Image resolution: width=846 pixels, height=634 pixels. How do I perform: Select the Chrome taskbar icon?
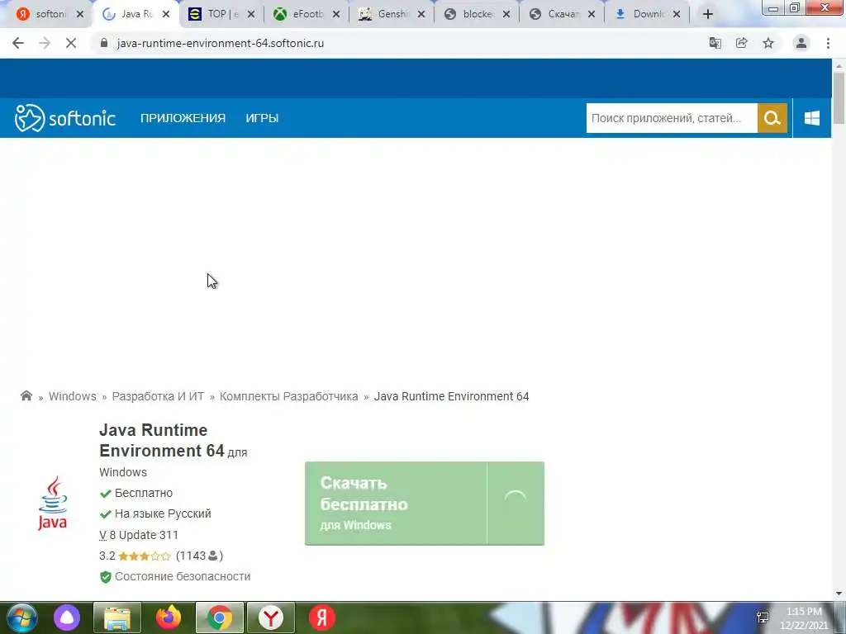(220, 617)
